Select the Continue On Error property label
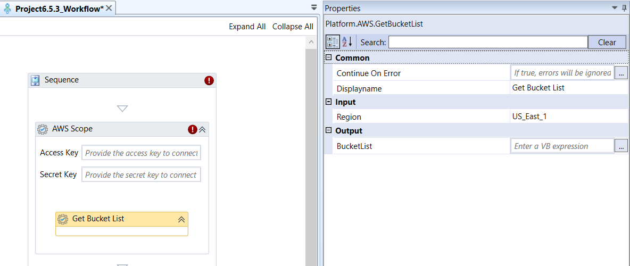This screenshot has height=266, width=630. (x=368, y=73)
